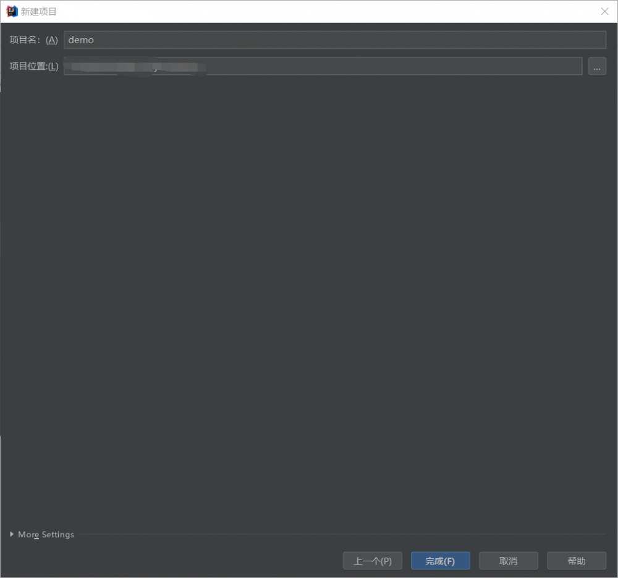618x578 pixels.
Task: Click the More Settings disclosure triangle
Action: point(11,534)
